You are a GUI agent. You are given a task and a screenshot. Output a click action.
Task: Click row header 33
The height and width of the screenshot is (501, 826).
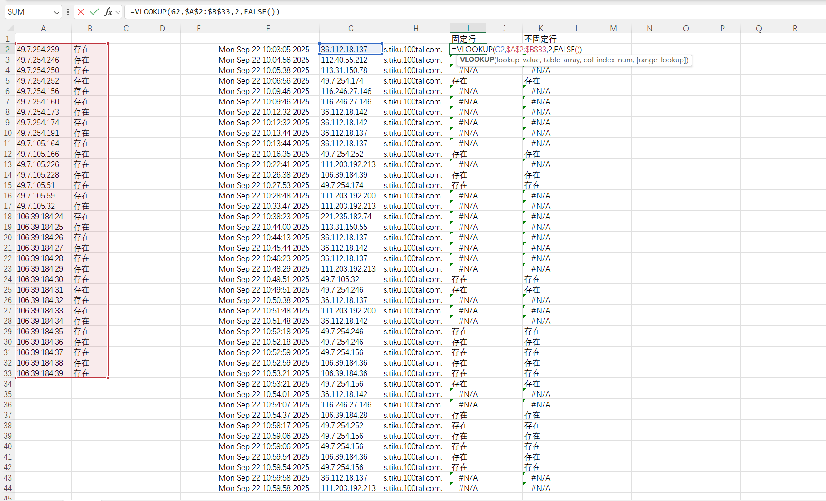[7, 373]
